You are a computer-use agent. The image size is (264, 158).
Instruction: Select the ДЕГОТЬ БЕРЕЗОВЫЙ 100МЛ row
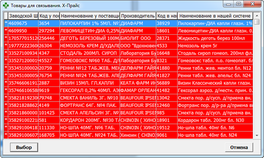coord(129,38)
